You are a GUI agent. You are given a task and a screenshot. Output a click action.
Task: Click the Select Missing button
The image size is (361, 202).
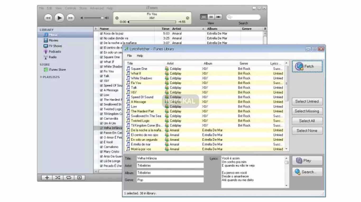[x=307, y=111]
